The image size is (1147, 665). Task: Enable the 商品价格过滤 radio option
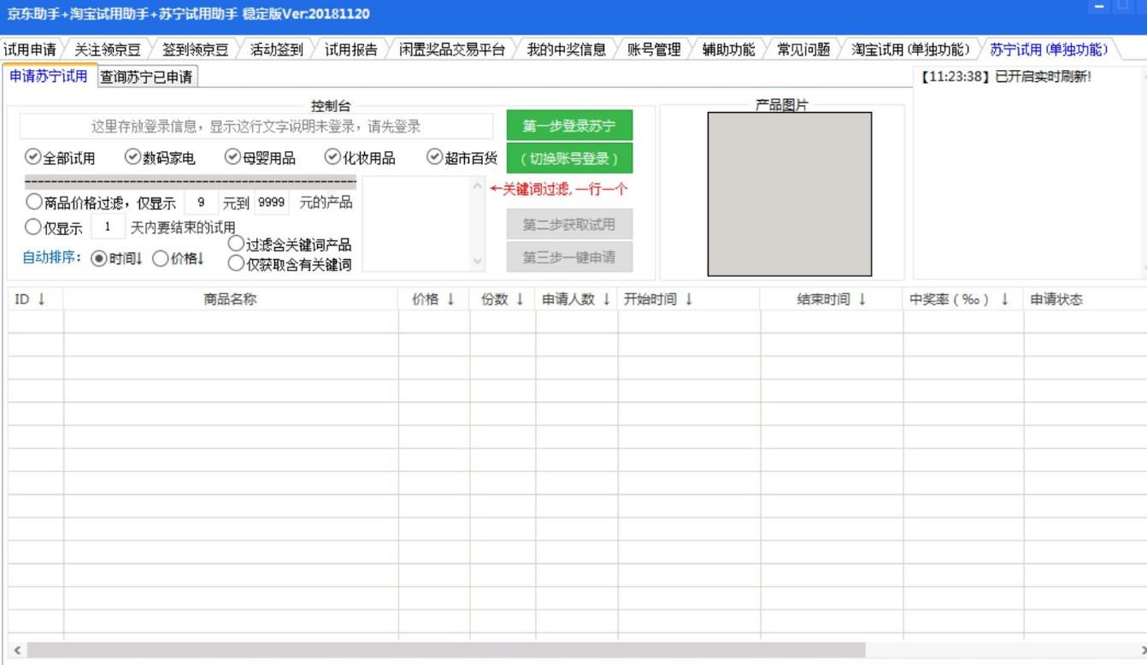coord(33,203)
